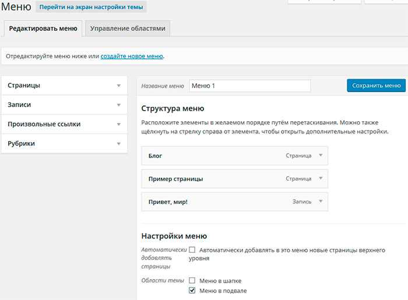The width and height of the screenshot is (408, 300).
Task: Click the Области темы label
Action: click(x=163, y=281)
